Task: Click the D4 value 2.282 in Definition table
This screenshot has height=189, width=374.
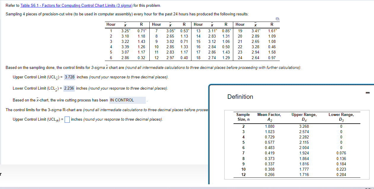Action: point(304,137)
